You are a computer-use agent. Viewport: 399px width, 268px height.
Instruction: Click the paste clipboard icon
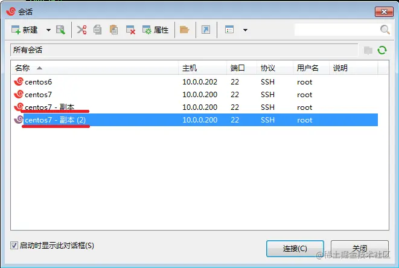pos(113,30)
